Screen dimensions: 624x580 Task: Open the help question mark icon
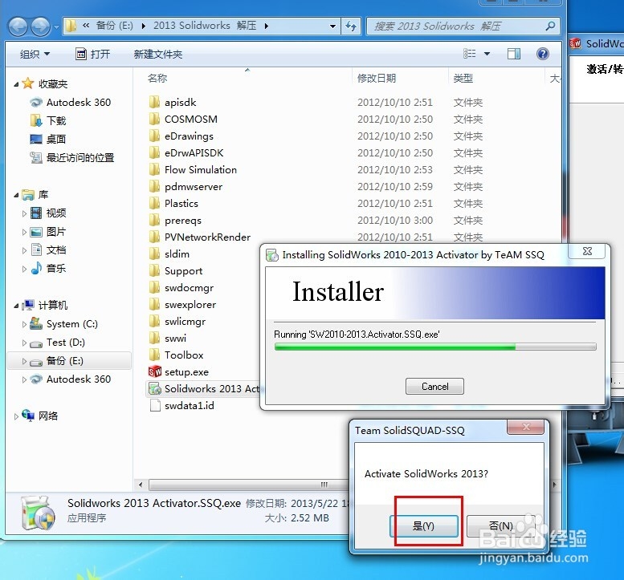(542, 54)
